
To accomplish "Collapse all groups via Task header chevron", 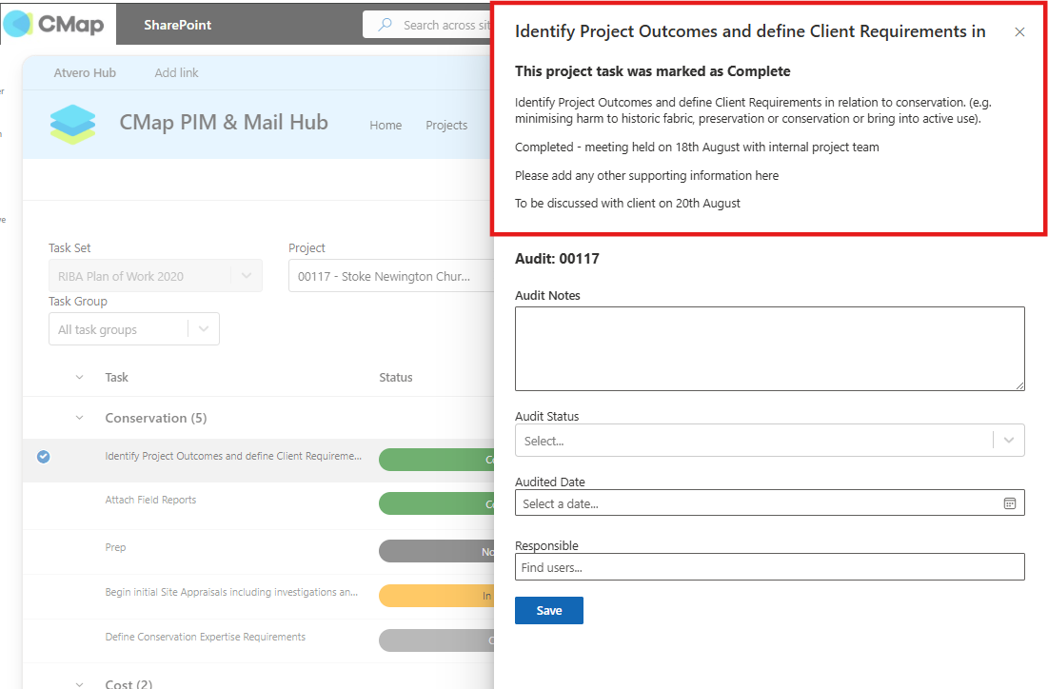I will click(80, 377).
